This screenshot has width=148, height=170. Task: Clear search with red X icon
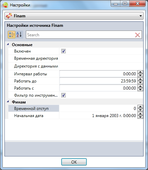(x=137, y=35)
